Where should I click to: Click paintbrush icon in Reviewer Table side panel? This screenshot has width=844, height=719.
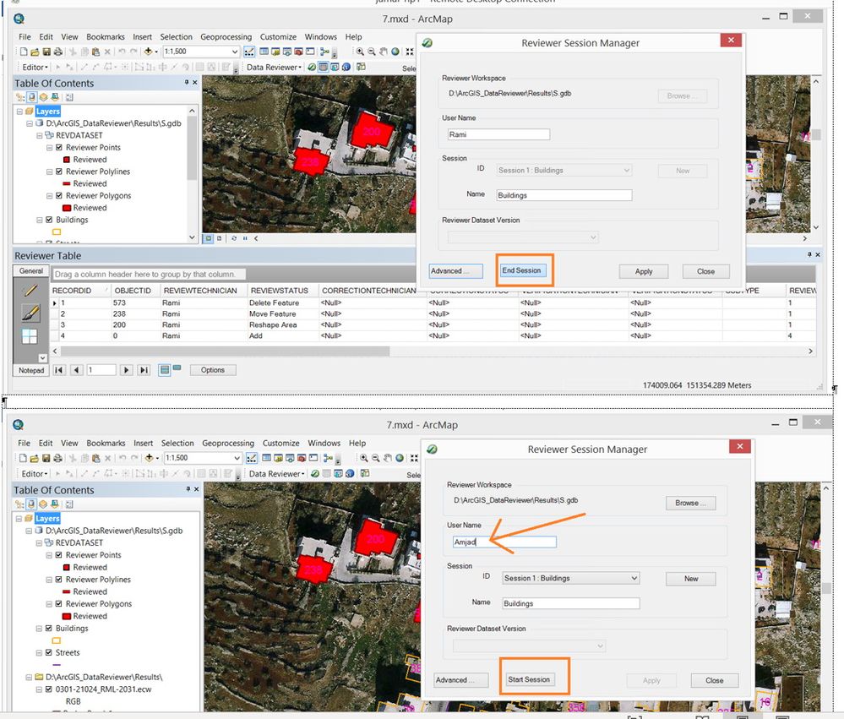[x=30, y=313]
